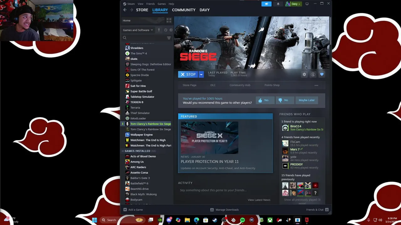The image size is (401, 225).
Task: Open Spotify from the taskbar
Action: click(x=242, y=220)
